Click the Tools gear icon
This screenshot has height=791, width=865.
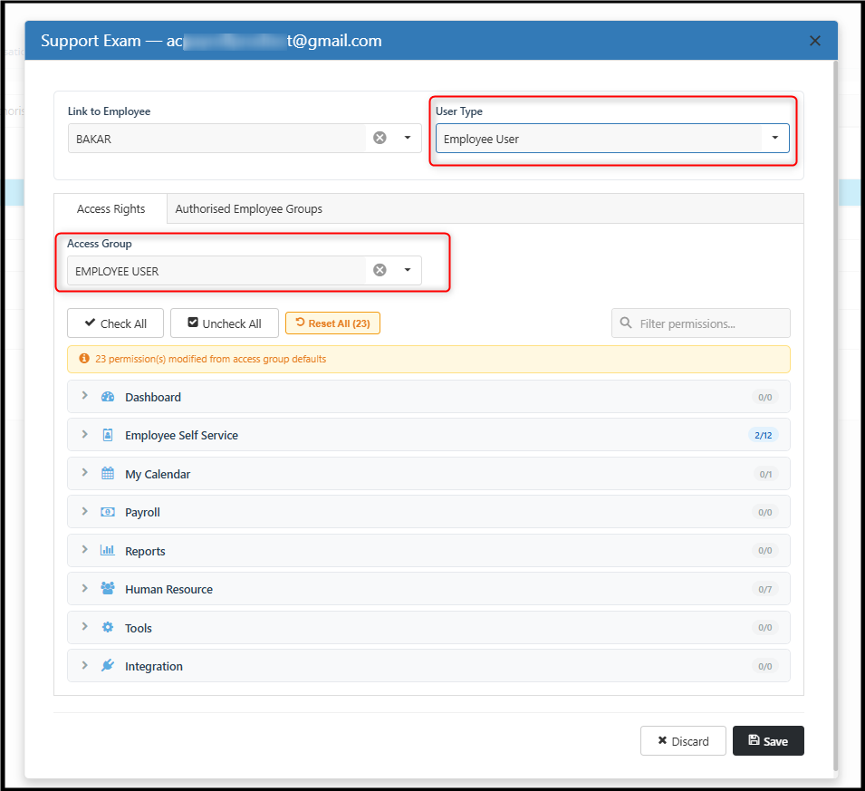108,628
